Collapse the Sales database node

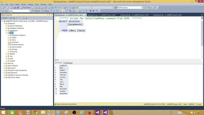click(x=6, y=33)
